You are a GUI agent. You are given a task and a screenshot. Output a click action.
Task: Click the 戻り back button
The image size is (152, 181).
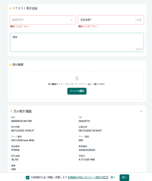(x=113, y=177)
